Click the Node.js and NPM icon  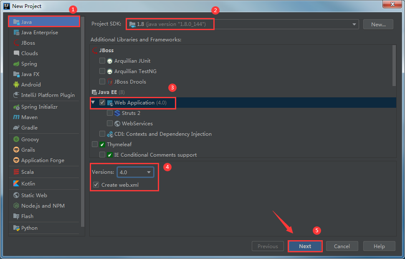(x=16, y=206)
